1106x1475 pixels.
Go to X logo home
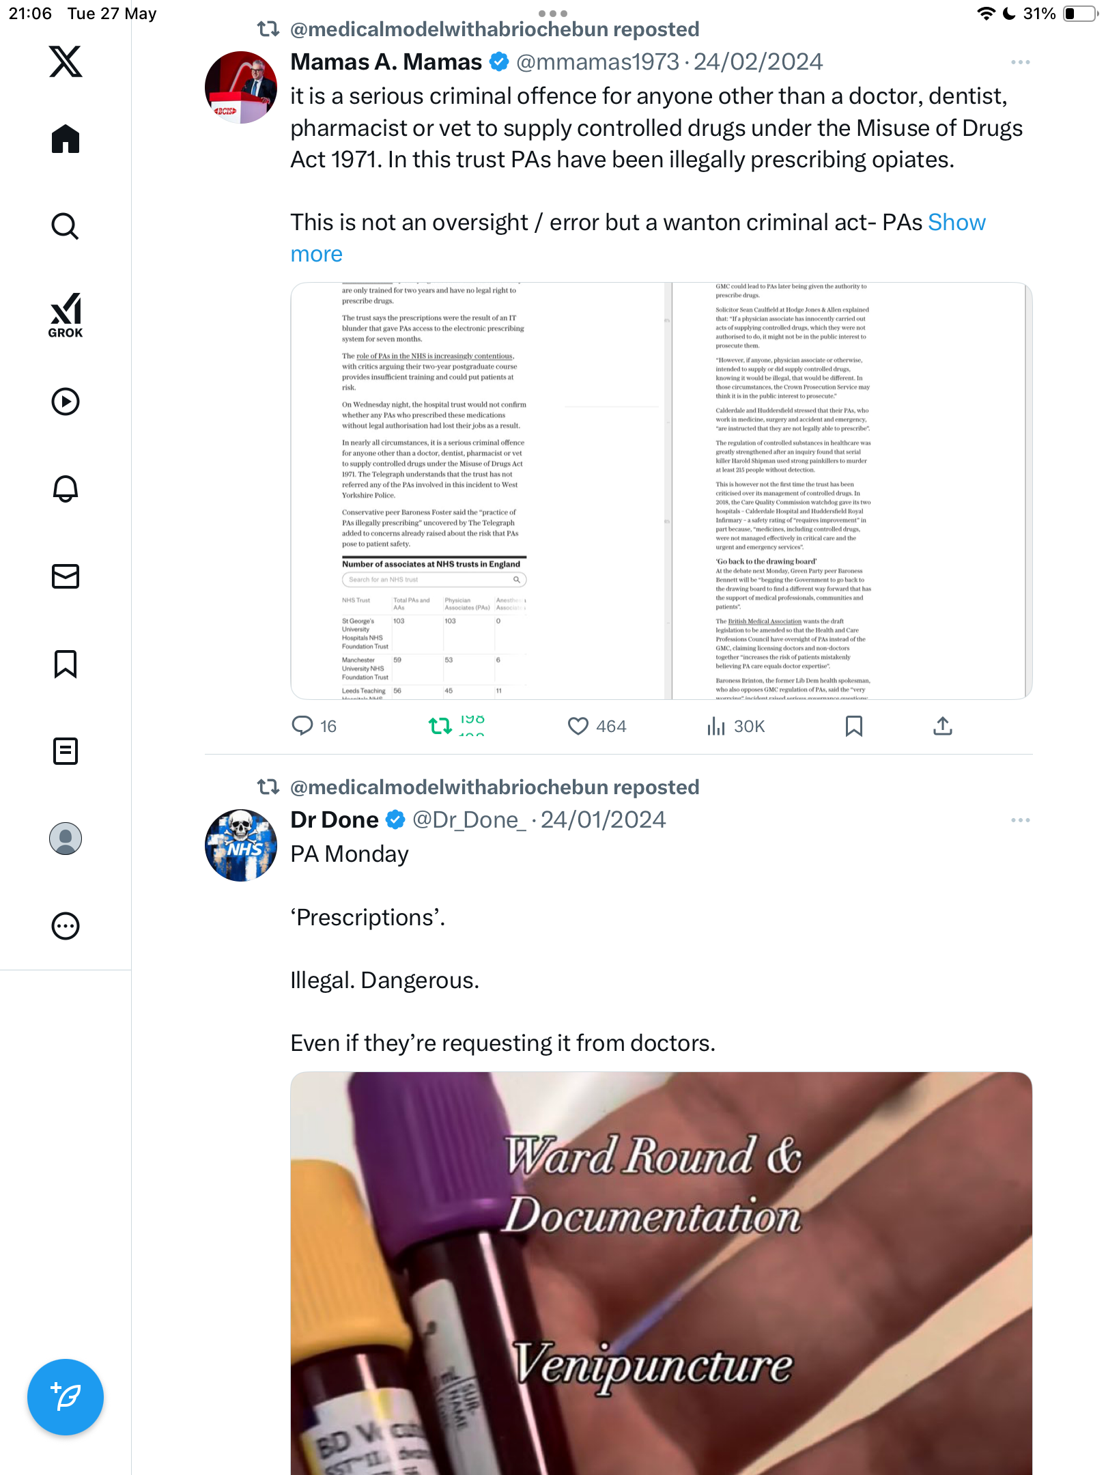66,61
